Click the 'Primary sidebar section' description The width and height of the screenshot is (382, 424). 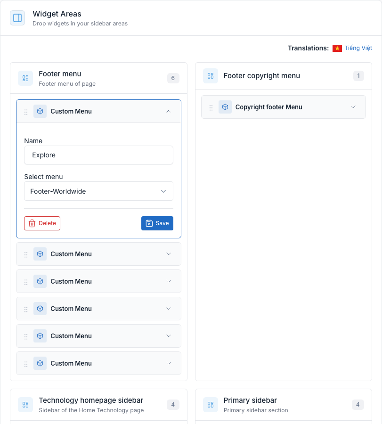tap(256, 410)
